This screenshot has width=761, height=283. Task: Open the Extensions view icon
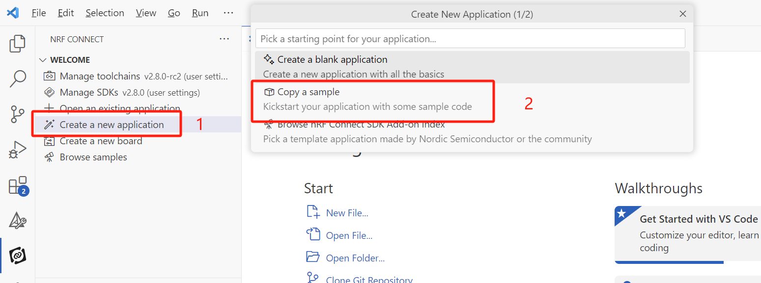pos(18,186)
